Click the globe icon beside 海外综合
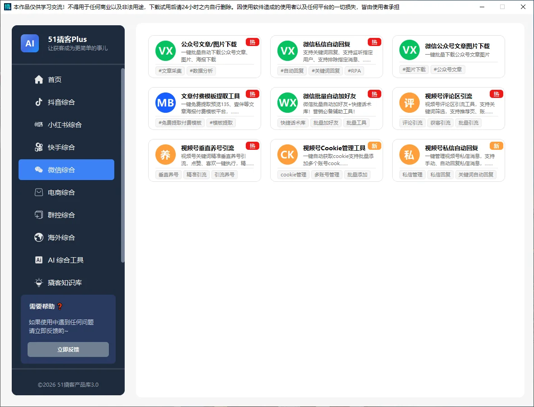 click(39, 237)
